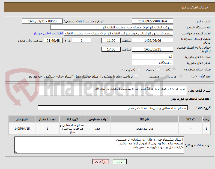Click the نام کالا column header
Viewport: 215px width, 169px height.
click(x=144, y=119)
